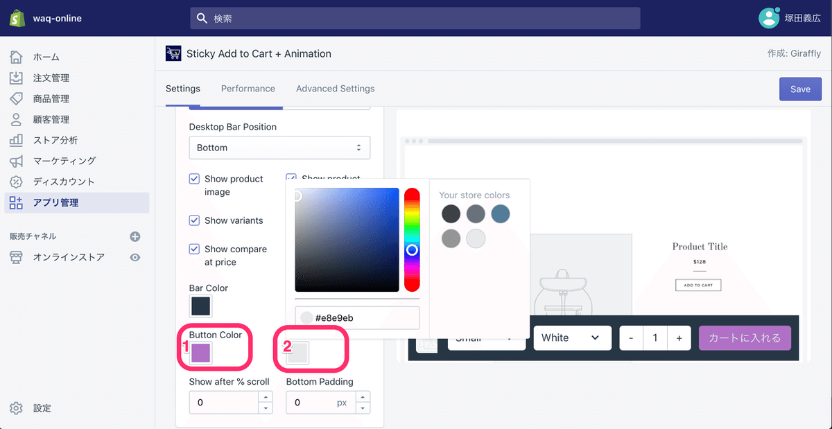The image size is (832, 429).
Task: Click the Sticky Add to Cart app icon
Action: point(173,53)
